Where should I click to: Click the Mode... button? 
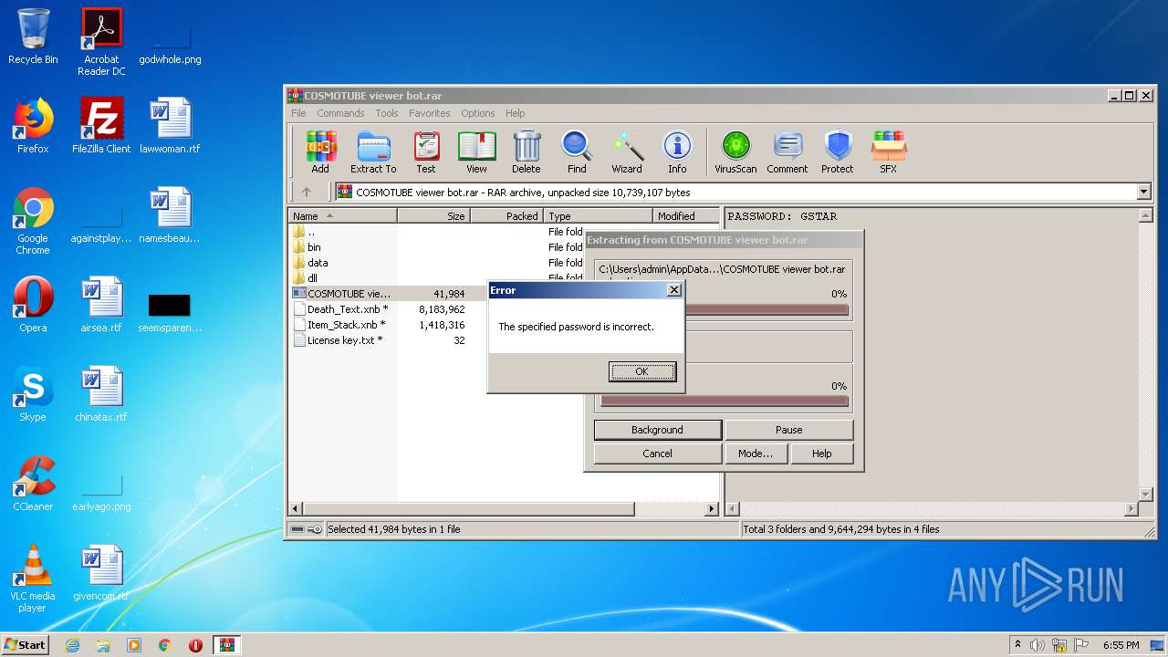pos(756,454)
